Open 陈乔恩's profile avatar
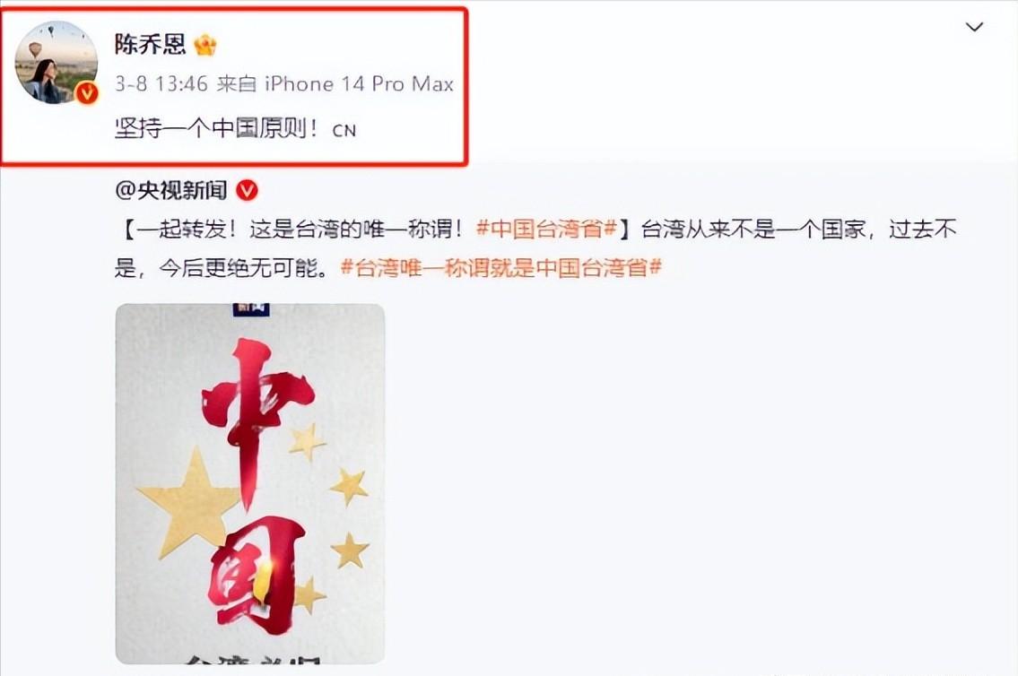1018x676 pixels. click(57, 62)
